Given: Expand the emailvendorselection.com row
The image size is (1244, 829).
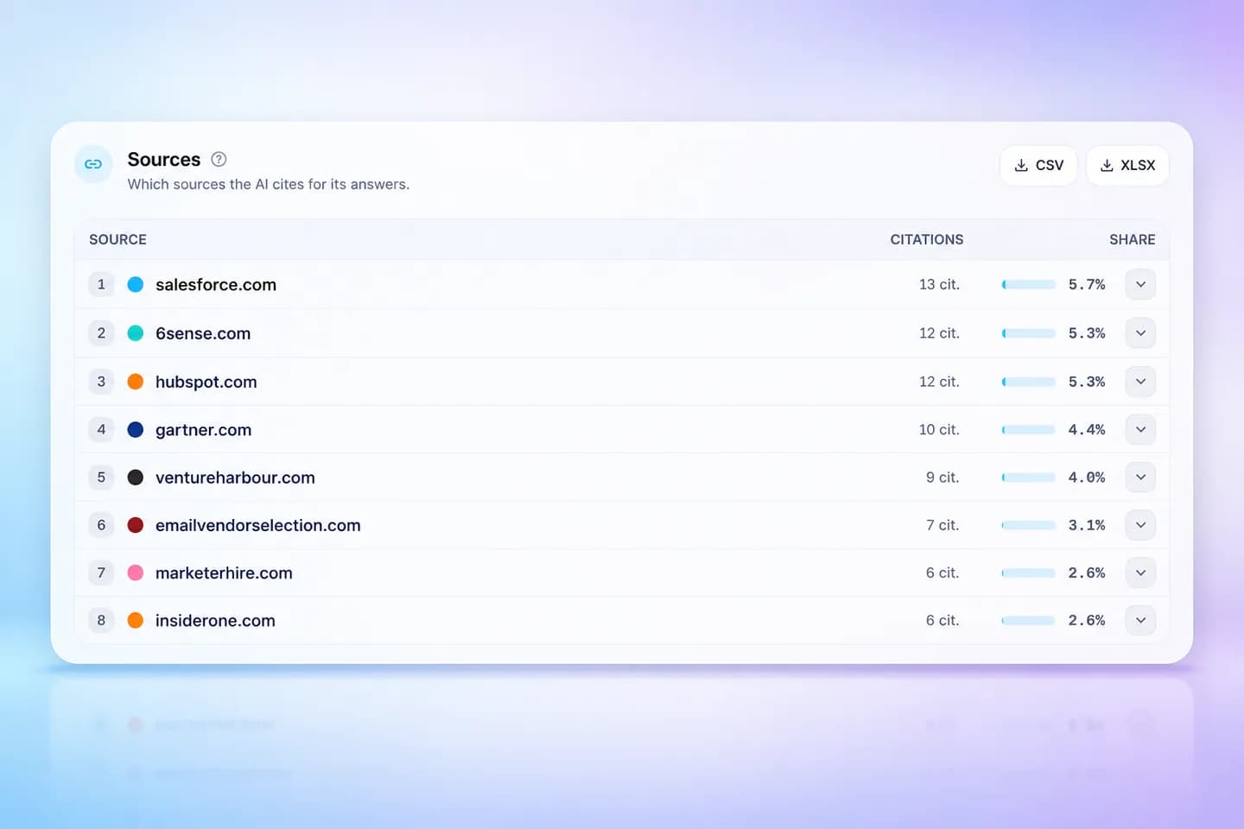Looking at the screenshot, I should (x=1140, y=525).
